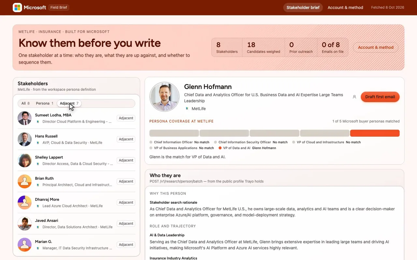The width and height of the screenshot is (417, 260).
Task: Show All 8 stakeholders filter
Action: click(x=25, y=103)
